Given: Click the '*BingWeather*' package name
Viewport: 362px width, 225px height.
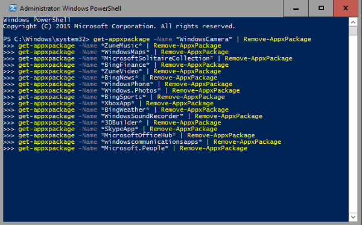Looking at the screenshot, I should coord(125,110).
